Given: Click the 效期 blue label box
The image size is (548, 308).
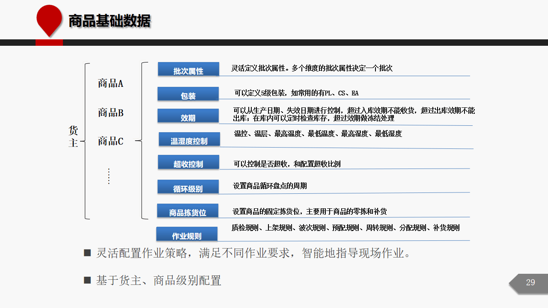Looking at the screenshot, I should tap(188, 116).
